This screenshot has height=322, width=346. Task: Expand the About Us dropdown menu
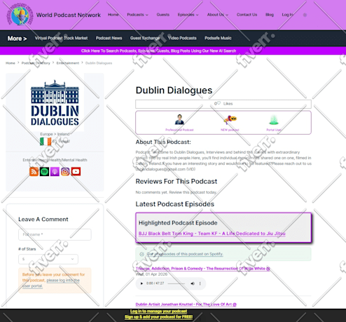tap(218, 15)
